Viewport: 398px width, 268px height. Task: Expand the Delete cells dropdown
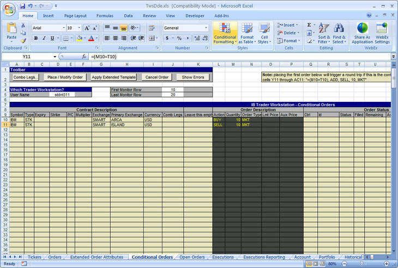click(x=298, y=33)
